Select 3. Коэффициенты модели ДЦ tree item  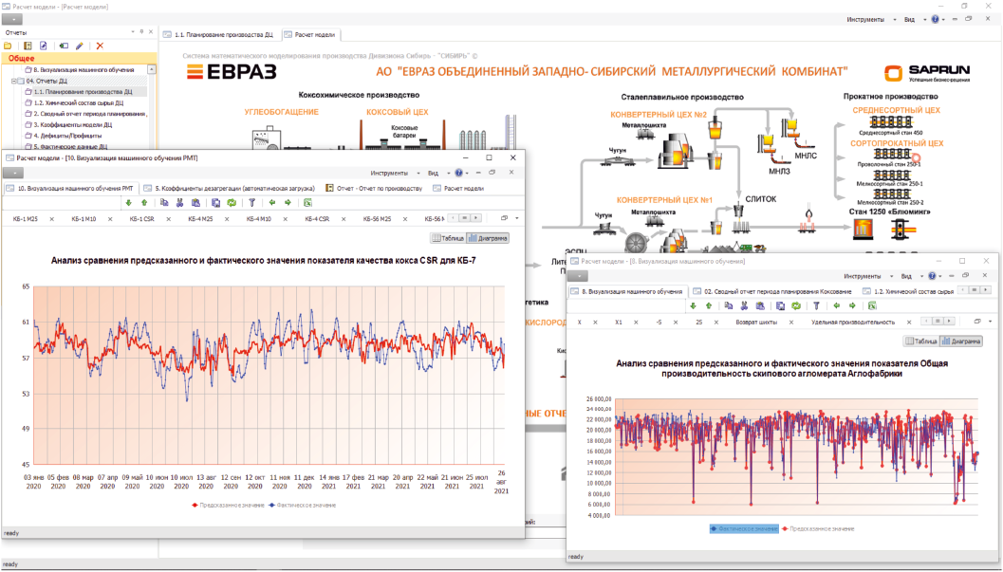pyautogui.click(x=73, y=124)
